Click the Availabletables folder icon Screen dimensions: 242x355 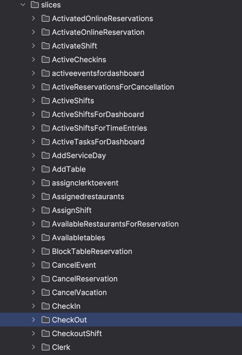click(x=46, y=237)
